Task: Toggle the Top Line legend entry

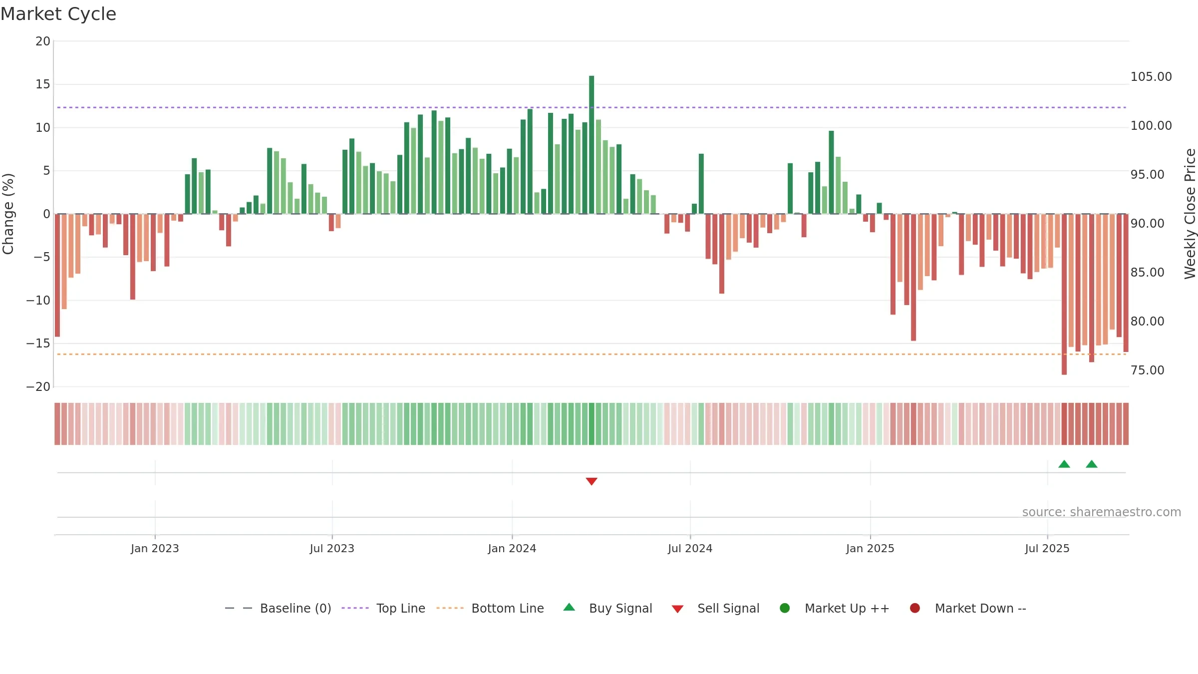Action: tap(383, 608)
